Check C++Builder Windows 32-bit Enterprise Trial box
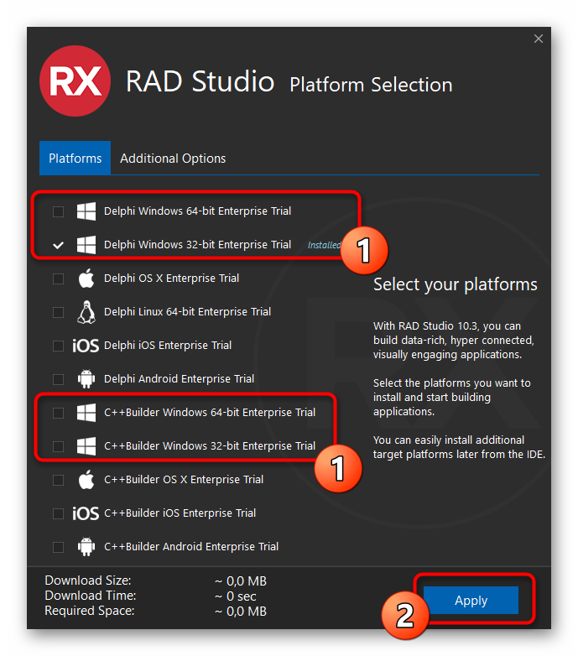Viewport: 578px width, 656px height. [58, 446]
